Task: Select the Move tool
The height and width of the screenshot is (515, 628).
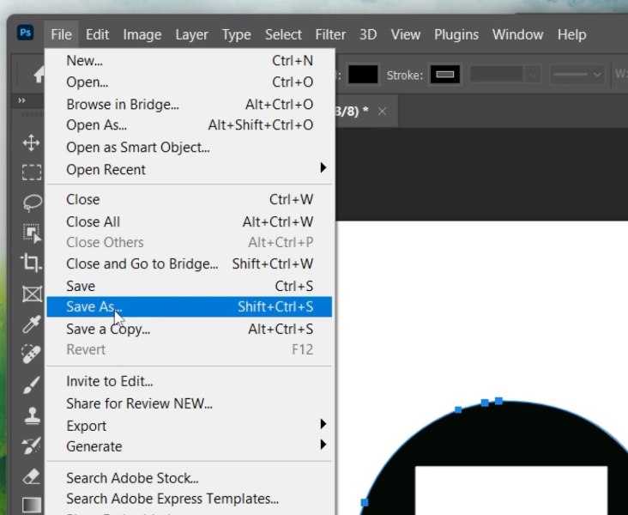Action: [x=32, y=142]
